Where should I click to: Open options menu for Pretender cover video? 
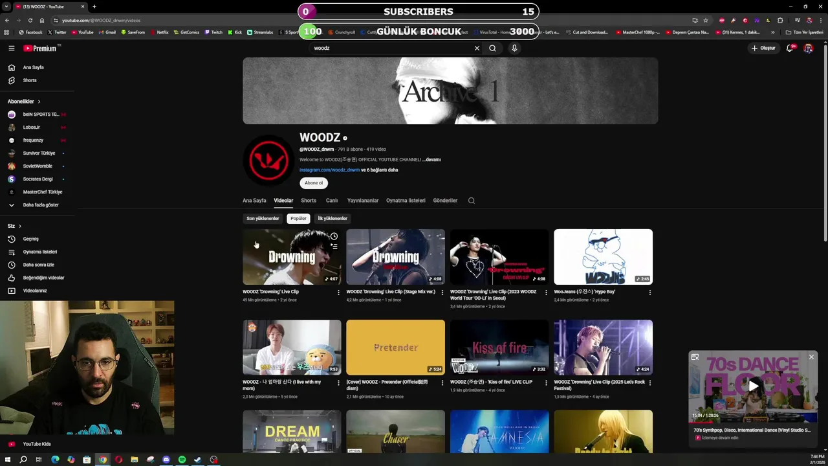coord(442,383)
